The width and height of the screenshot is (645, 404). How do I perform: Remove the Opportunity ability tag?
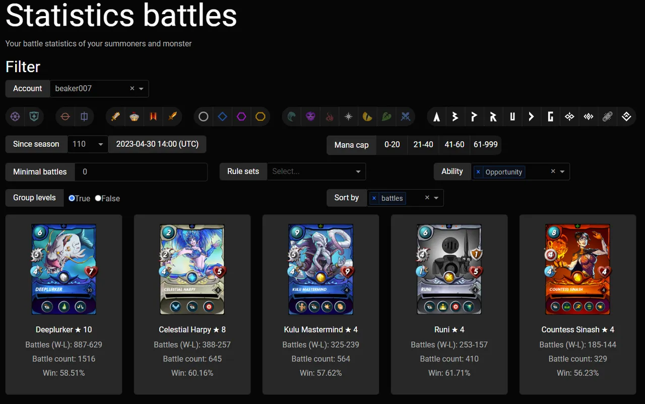coord(478,172)
